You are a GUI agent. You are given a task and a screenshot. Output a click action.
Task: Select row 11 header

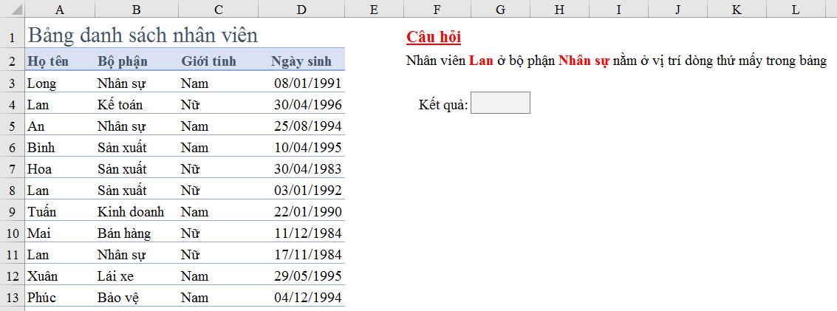(x=12, y=255)
